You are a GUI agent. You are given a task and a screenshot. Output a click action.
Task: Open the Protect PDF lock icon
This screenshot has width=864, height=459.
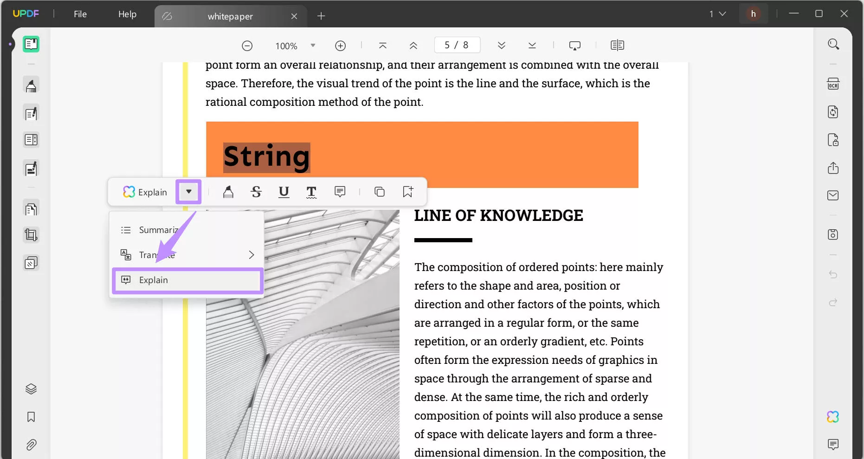point(833,140)
